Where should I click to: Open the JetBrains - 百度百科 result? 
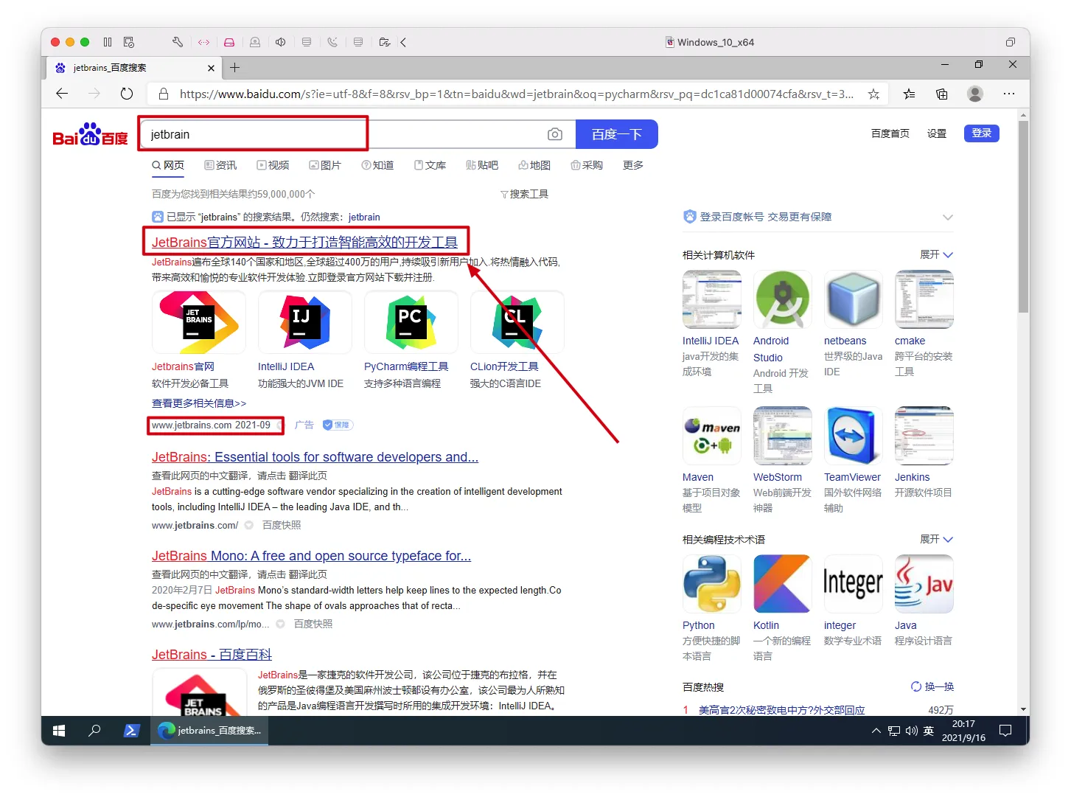point(212,655)
